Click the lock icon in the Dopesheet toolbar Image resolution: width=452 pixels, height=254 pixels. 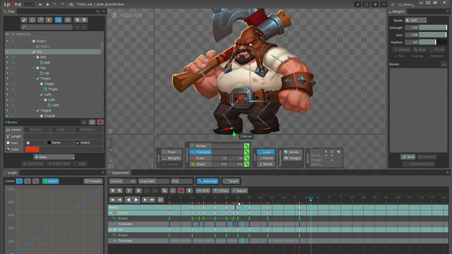point(138,190)
